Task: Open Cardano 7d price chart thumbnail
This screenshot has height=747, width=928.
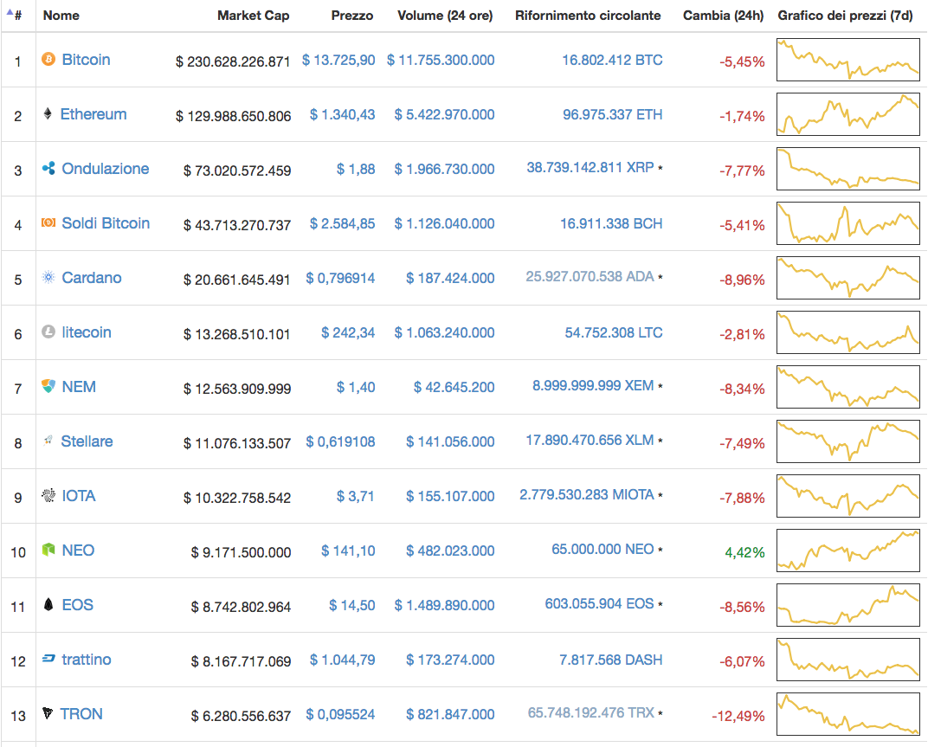Action: (848, 278)
